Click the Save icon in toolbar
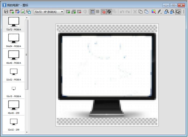Screen dimensions: 188x137 (6, 12)
